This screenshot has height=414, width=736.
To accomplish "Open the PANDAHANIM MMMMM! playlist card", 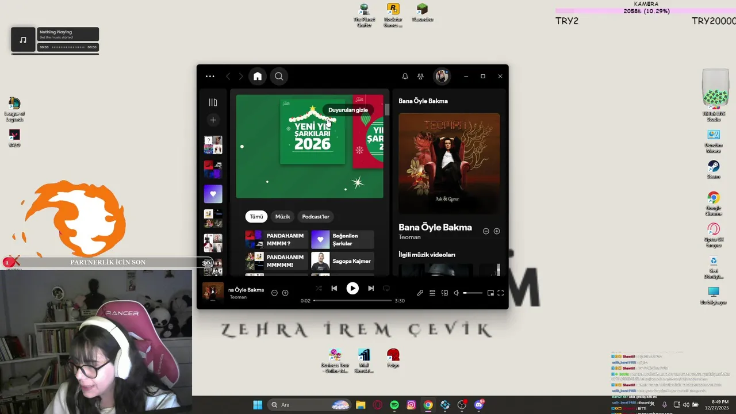I will pos(277,261).
